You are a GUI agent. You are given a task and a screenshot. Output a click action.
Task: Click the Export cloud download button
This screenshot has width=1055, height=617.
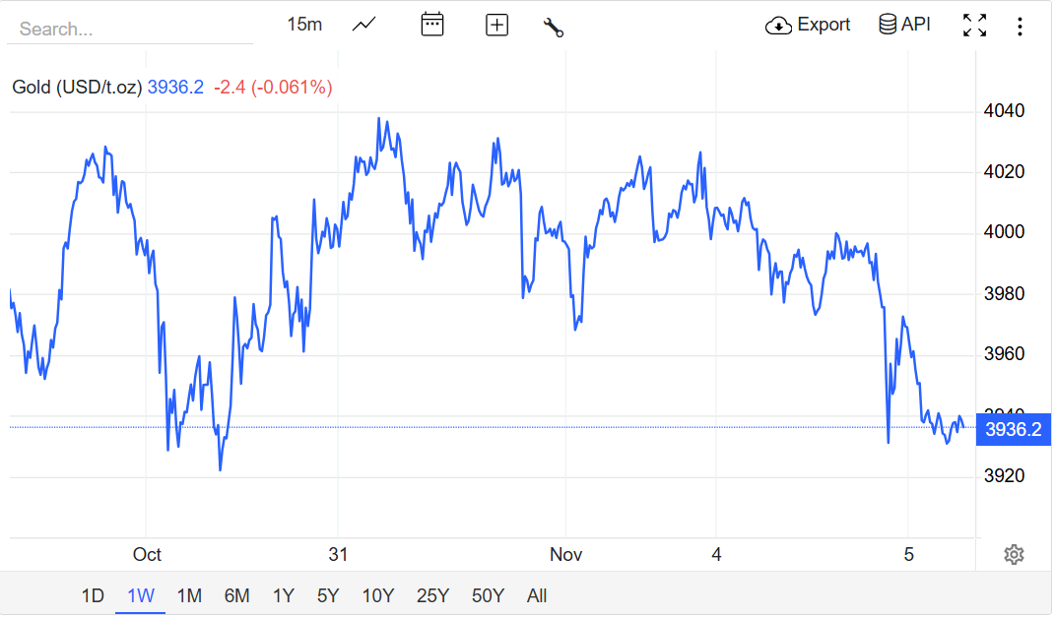click(x=808, y=25)
